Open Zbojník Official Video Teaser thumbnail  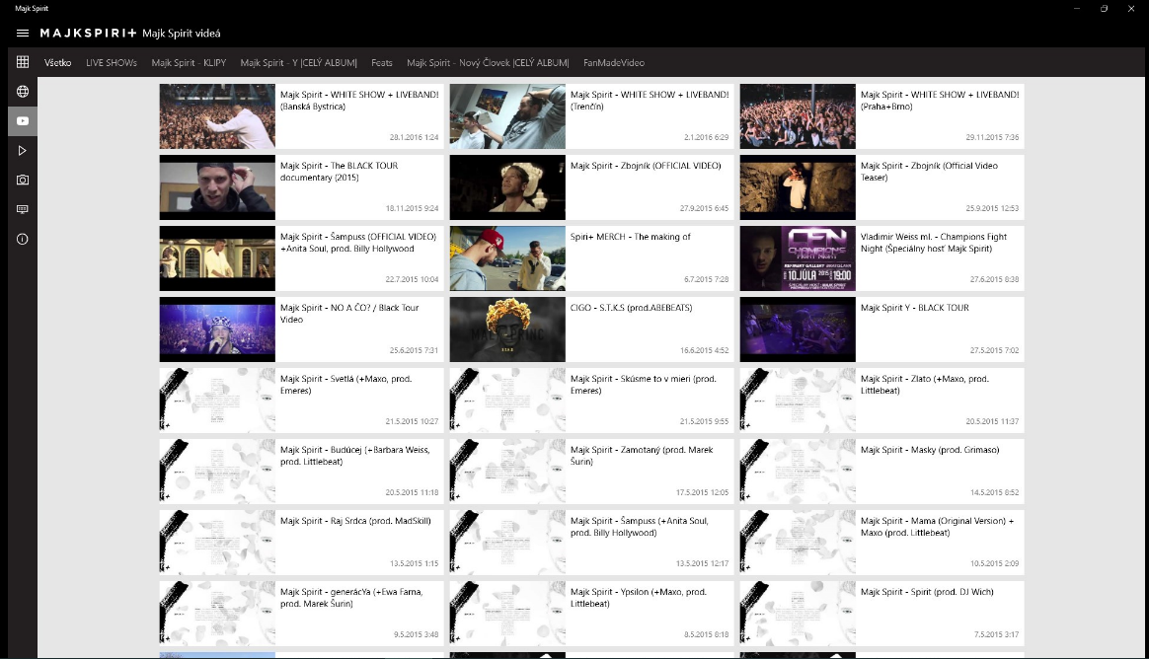tap(798, 187)
